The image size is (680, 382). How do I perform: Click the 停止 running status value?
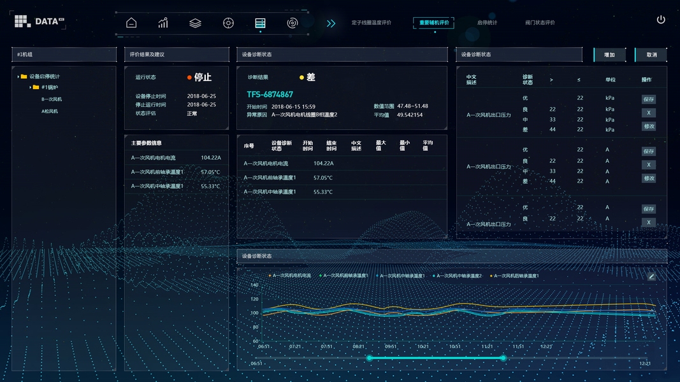click(x=203, y=77)
